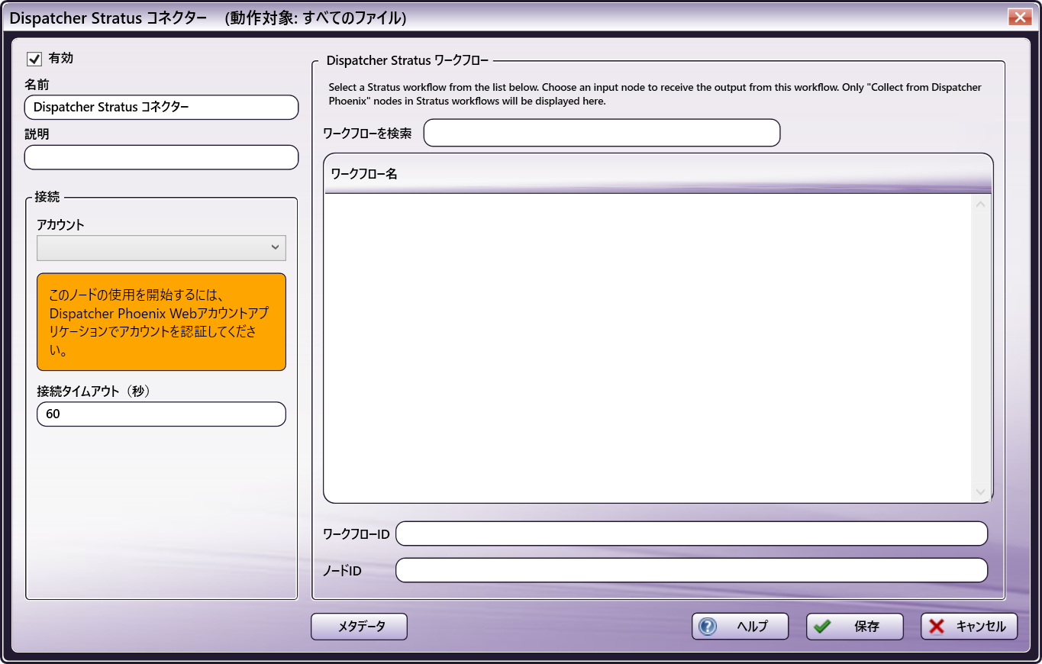Click the ワークフローID input field
1042x664 pixels.
(692, 534)
